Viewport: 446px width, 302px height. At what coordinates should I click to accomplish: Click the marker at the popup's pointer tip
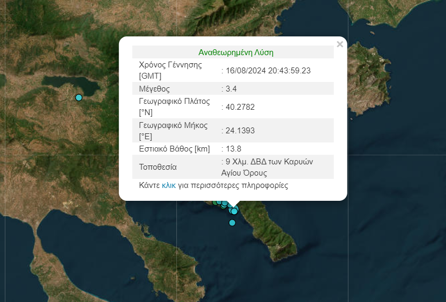[234, 211]
